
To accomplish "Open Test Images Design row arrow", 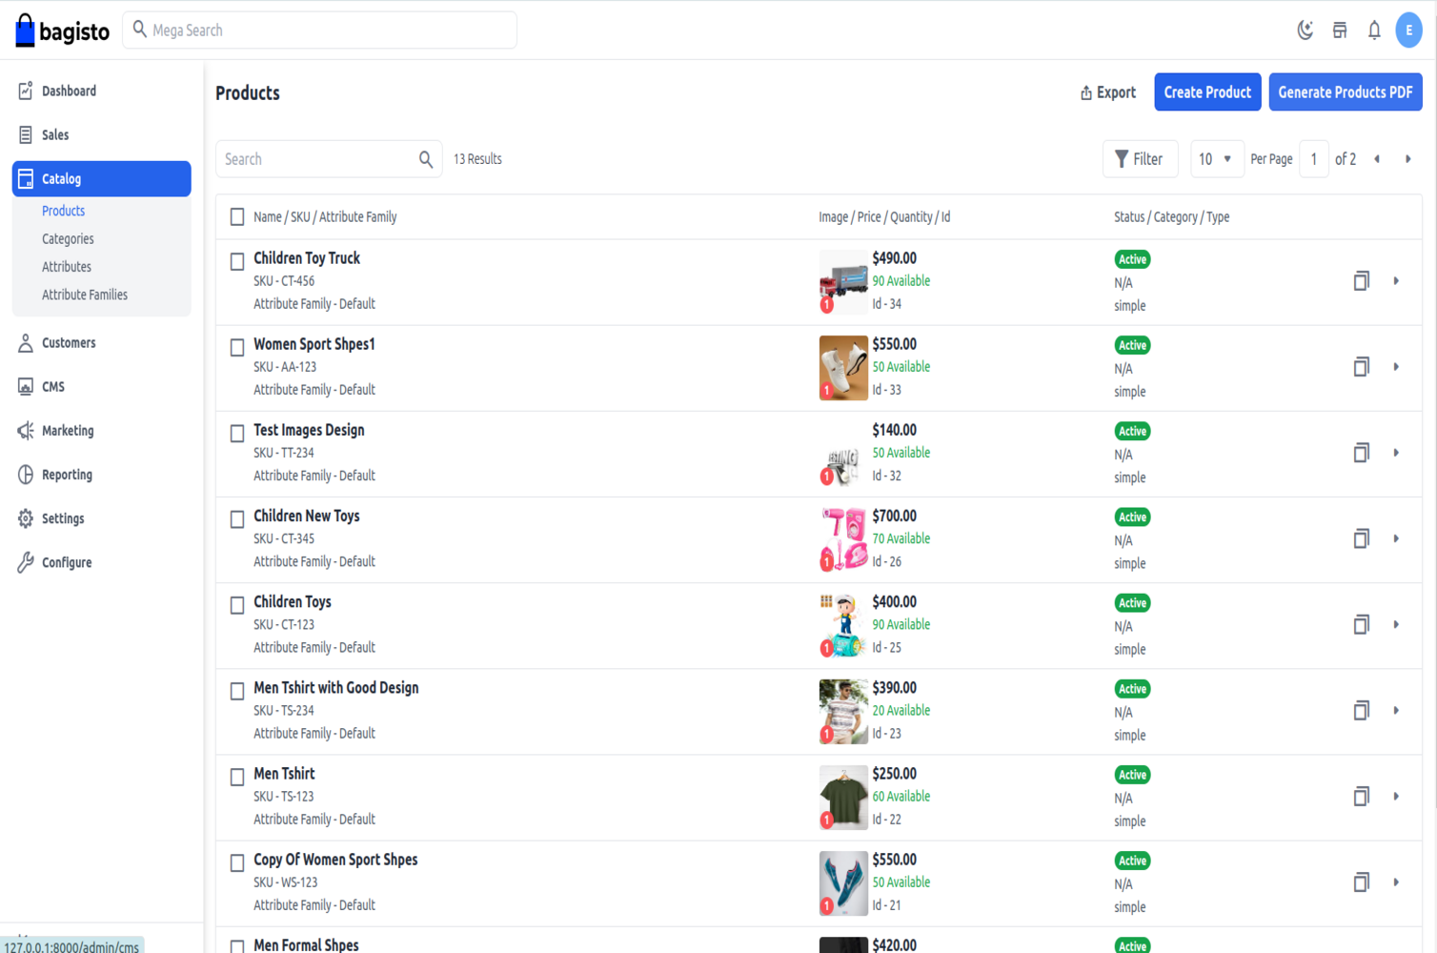I will (x=1396, y=453).
